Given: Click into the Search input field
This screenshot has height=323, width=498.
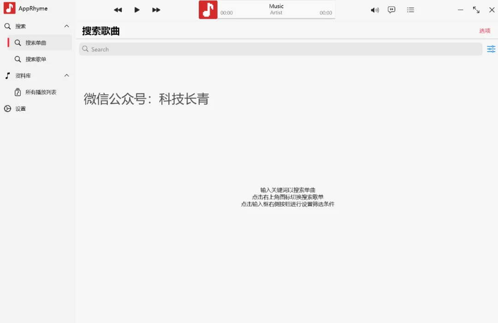Looking at the screenshot, I should (x=280, y=49).
